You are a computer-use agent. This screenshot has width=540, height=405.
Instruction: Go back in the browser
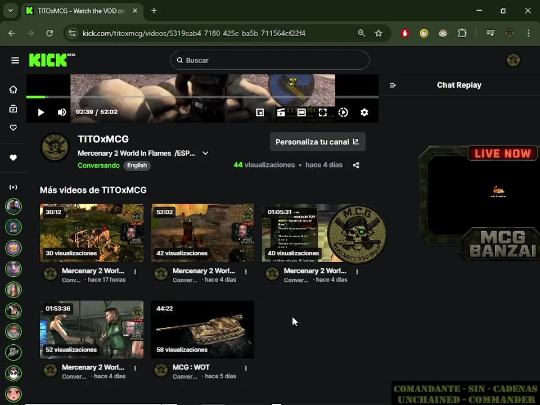[12, 33]
